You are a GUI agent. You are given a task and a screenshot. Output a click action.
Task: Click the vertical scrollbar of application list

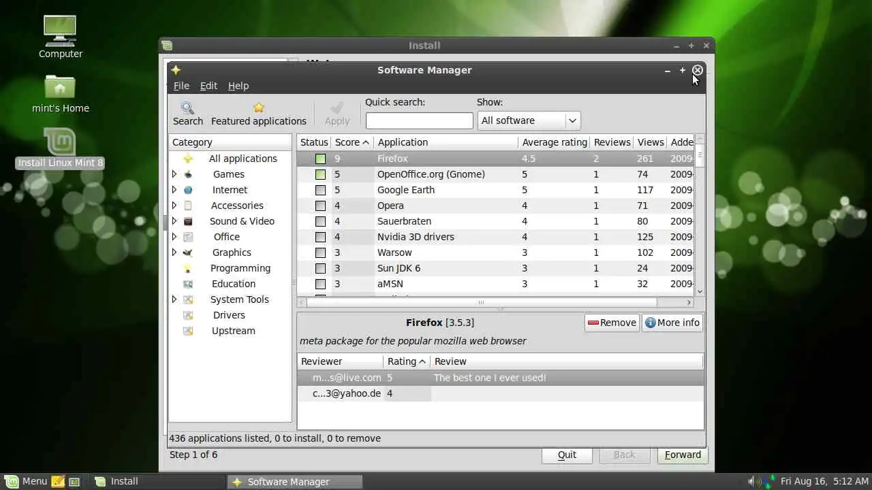699,155
